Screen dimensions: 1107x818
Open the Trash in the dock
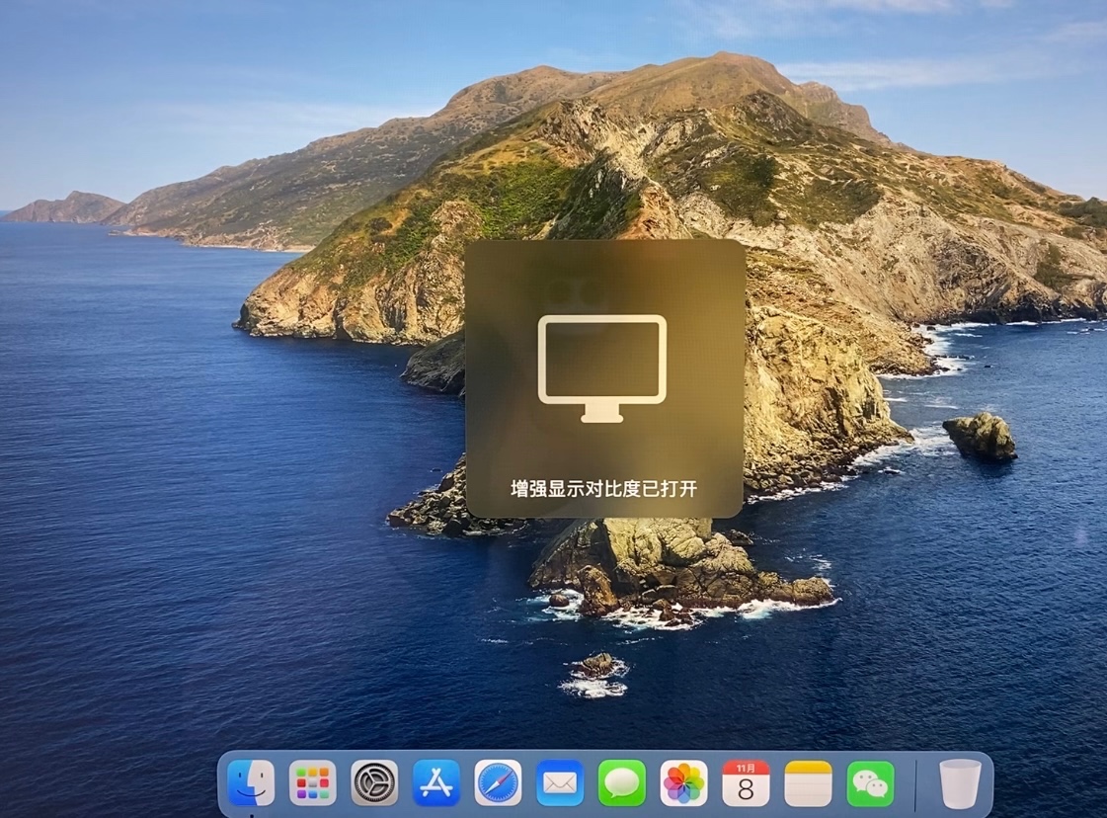pos(960,783)
